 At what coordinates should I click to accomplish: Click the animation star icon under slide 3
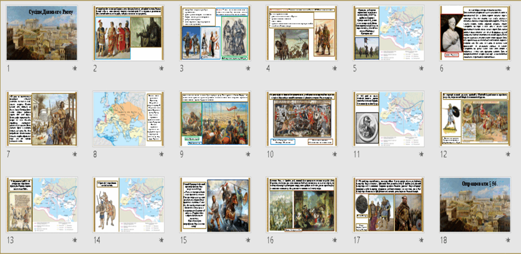(248, 68)
